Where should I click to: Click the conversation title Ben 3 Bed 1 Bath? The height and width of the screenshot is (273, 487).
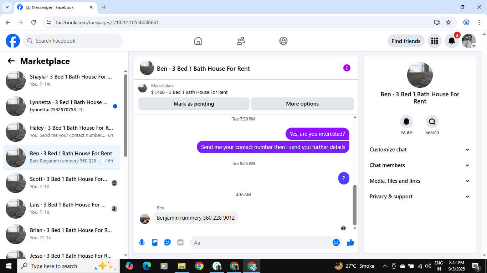coord(203,69)
